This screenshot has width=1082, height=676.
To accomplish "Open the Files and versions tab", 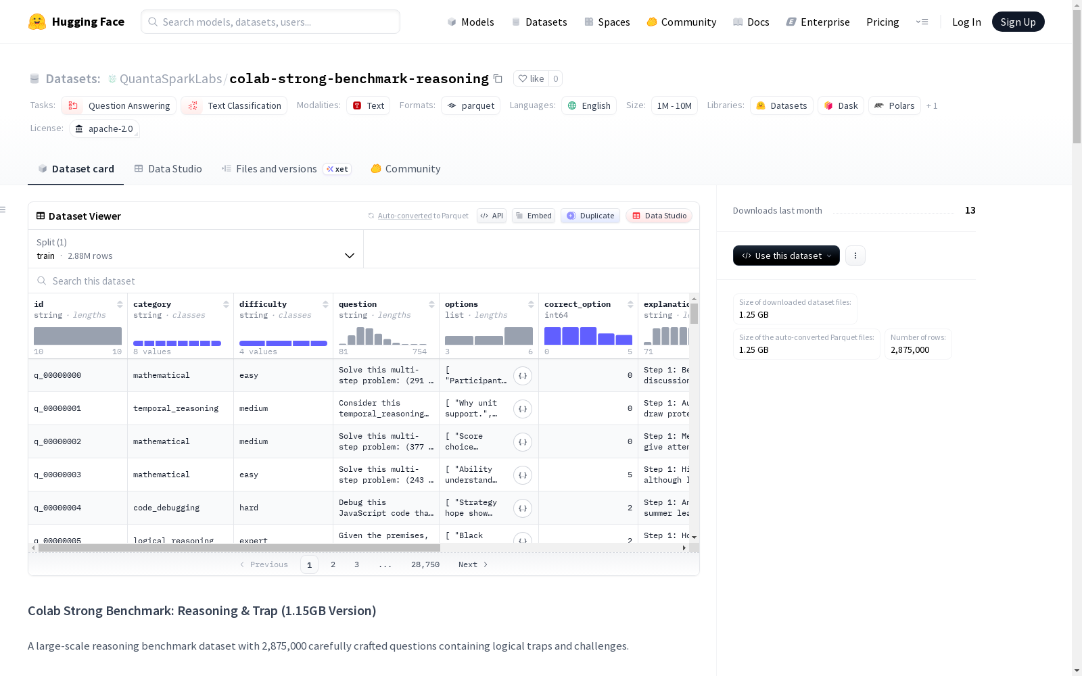I will click(x=286, y=169).
